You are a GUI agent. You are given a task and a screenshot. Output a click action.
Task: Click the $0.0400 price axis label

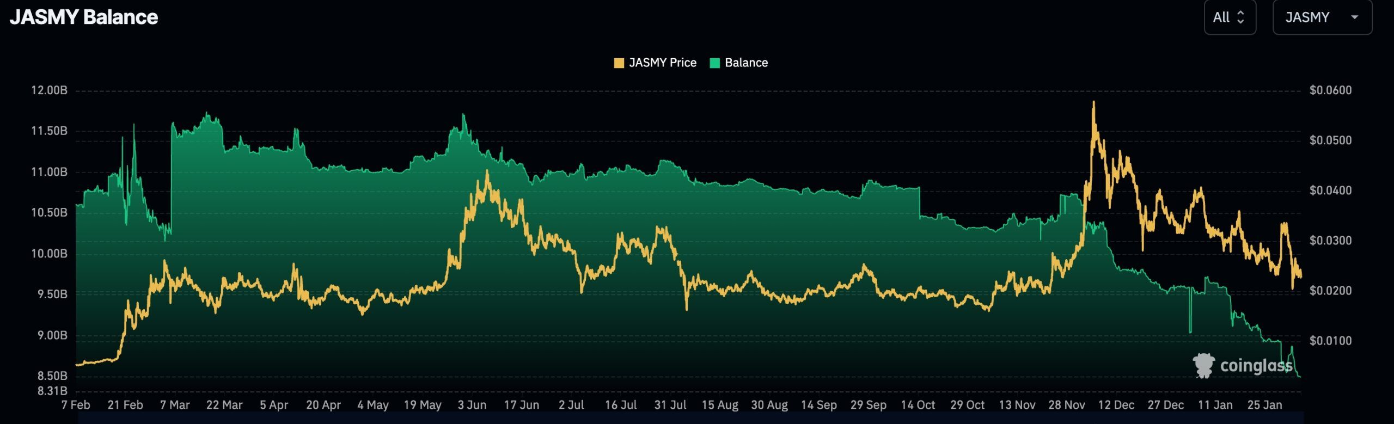pyautogui.click(x=1330, y=191)
